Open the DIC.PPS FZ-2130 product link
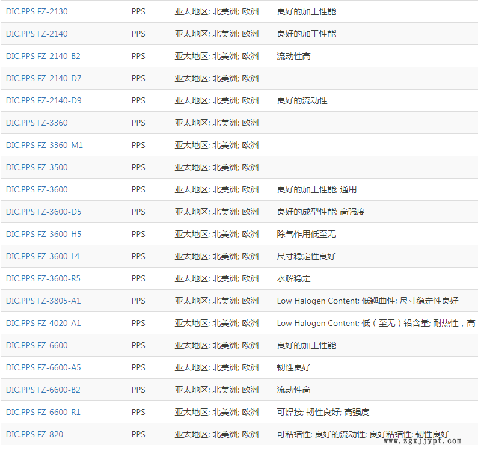478x454 pixels. pyautogui.click(x=37, y=11)
